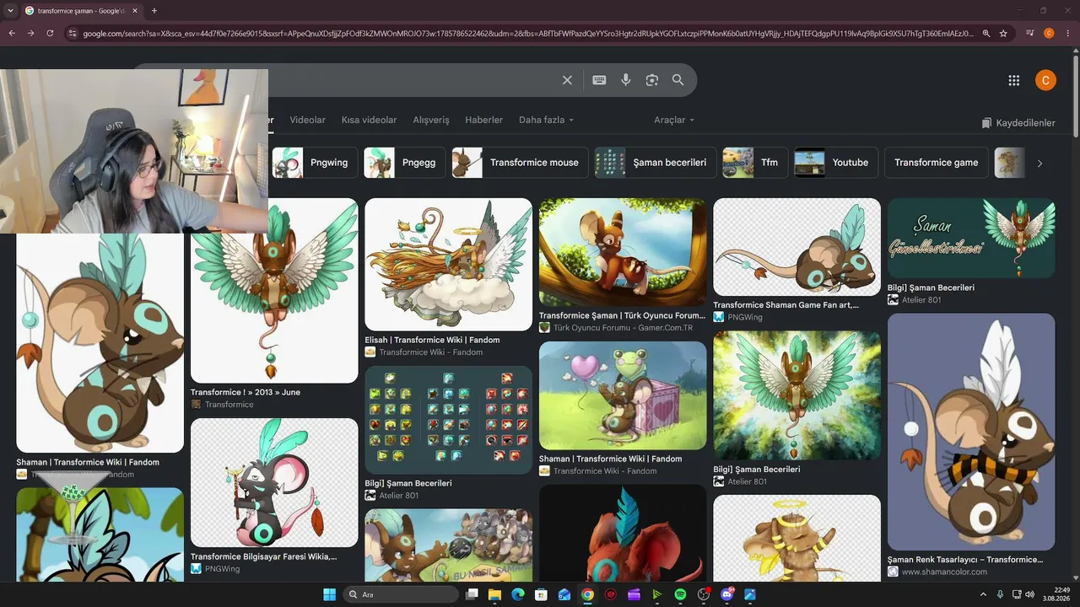Open Microsoft Store from the taskbar
The height and width of the screenshot is (607, 1080).
click(541, 594)
